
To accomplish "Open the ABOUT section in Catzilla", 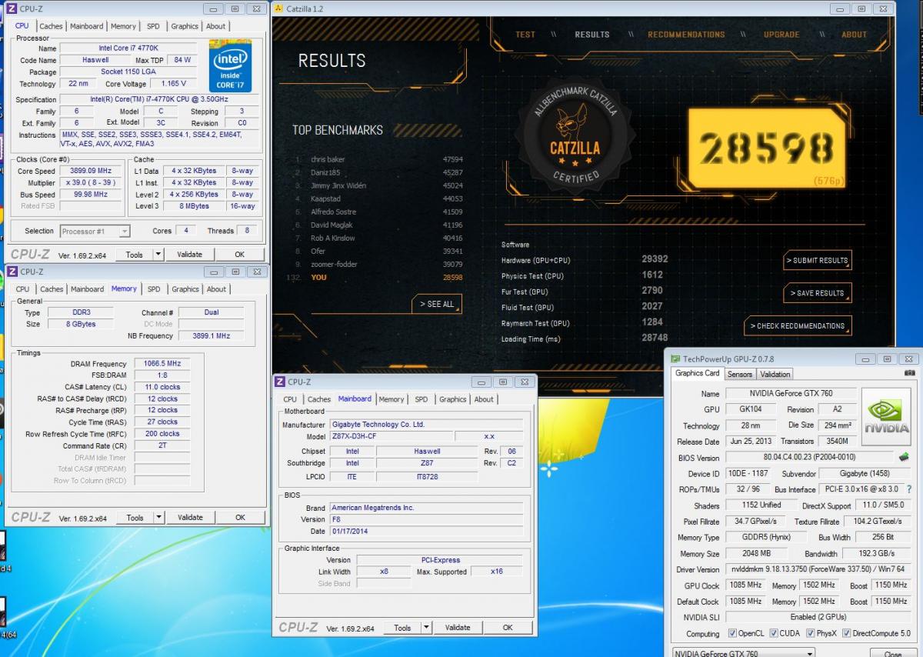I will coord(854,35).
